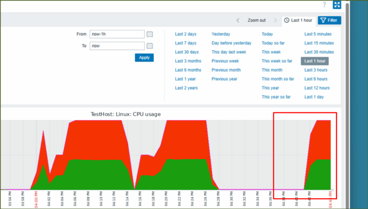Edit the To time field
Image resolution: width=368 pixels, height=209 pixels.
117,46
